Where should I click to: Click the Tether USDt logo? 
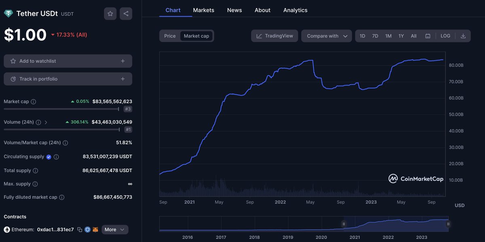pos(8,14)
